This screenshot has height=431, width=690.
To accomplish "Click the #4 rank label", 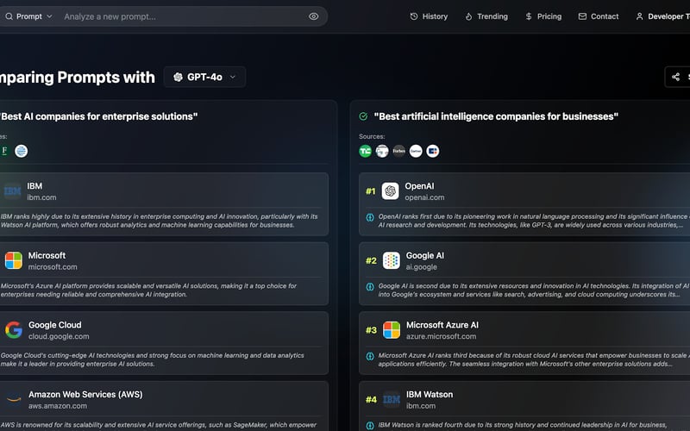I will (x=371, y=400).
